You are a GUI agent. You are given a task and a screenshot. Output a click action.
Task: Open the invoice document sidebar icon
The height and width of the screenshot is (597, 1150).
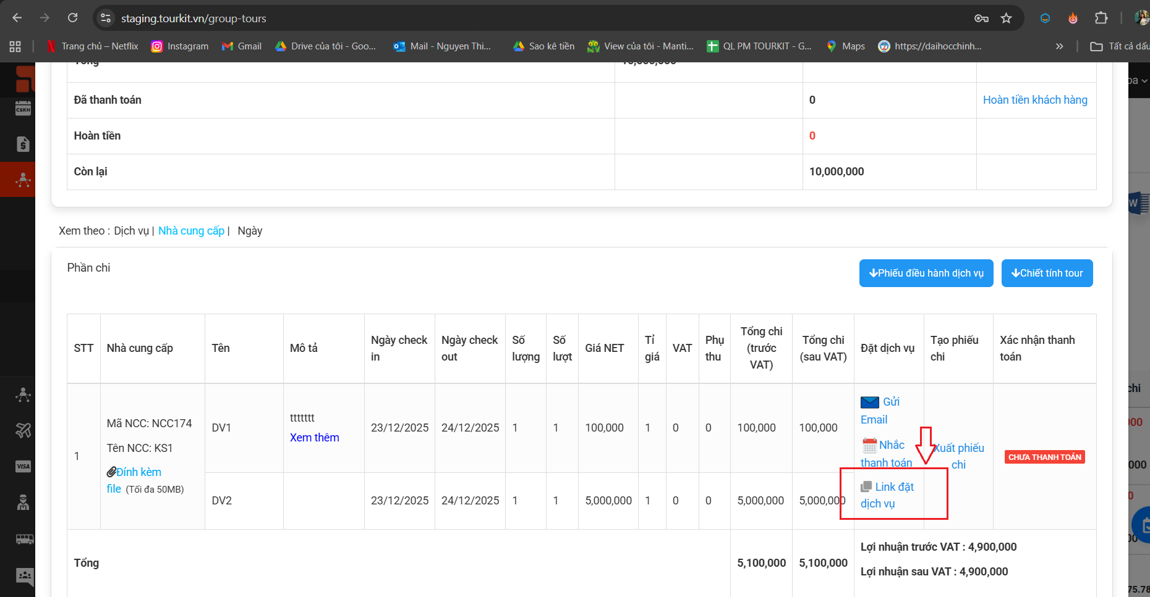(23, 144)
